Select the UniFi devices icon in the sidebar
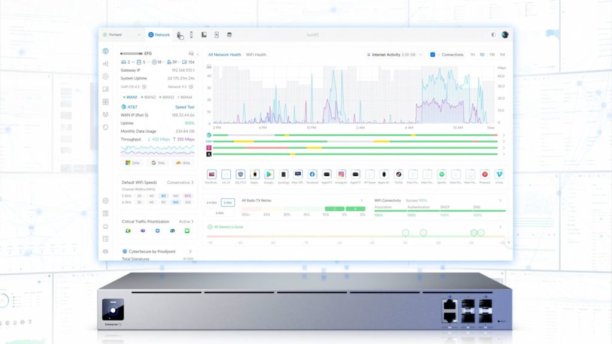Viewport: 612px width, 344px height. tap(106, 76)
